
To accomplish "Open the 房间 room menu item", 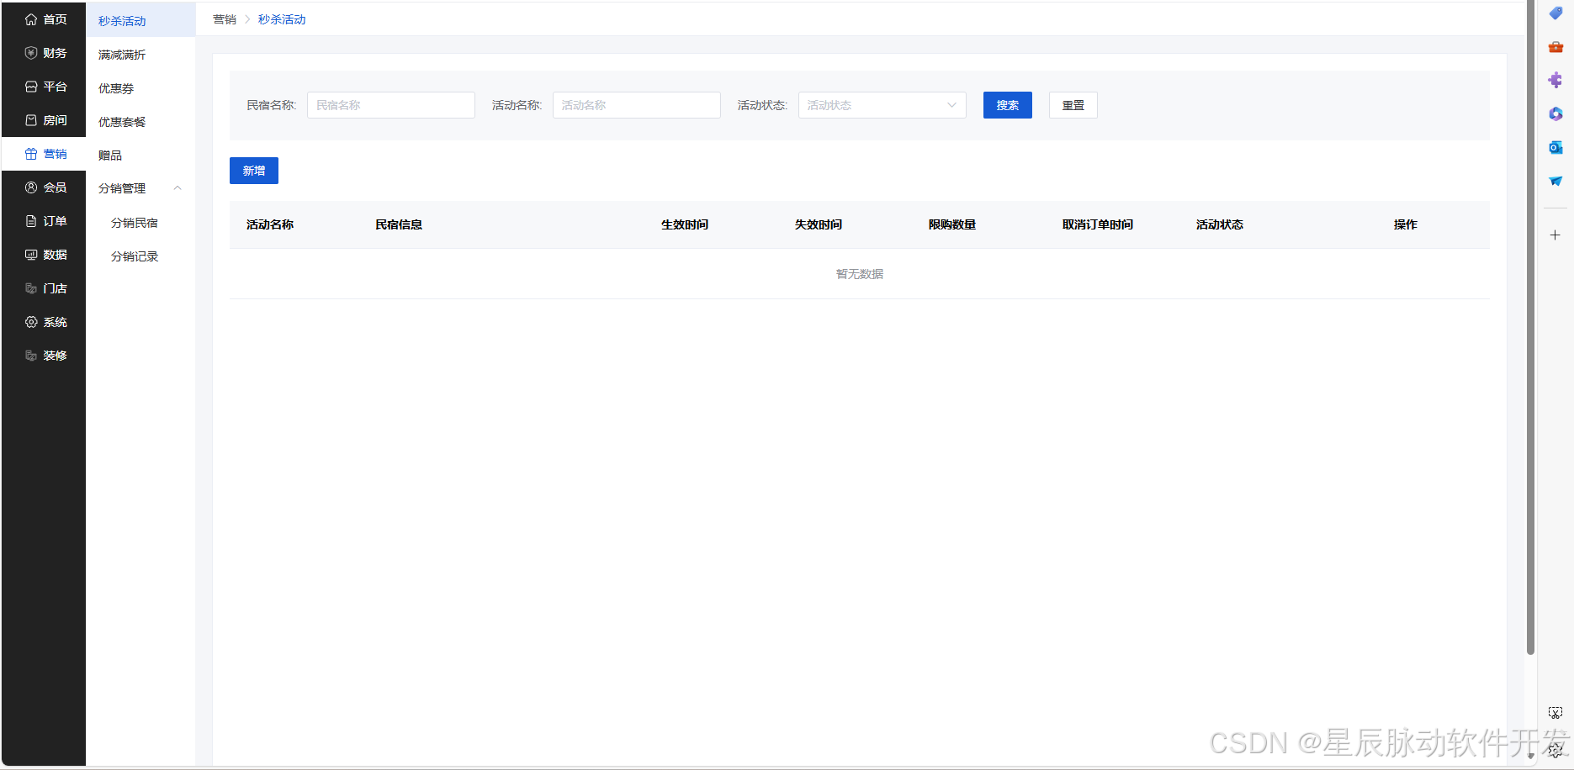I will pyautogui.click(x=44, y=120).
